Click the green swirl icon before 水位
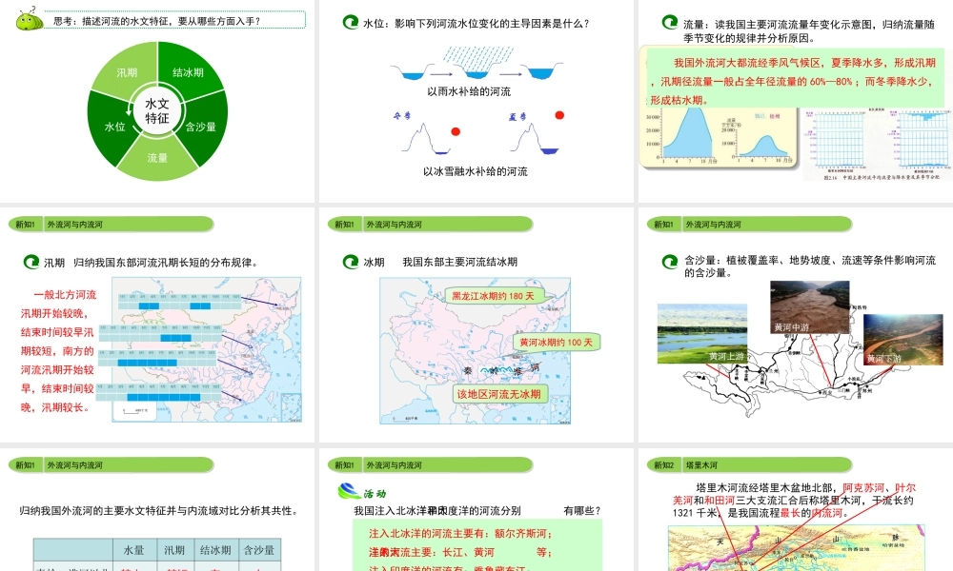953x571 pixels. coord(350,23)
